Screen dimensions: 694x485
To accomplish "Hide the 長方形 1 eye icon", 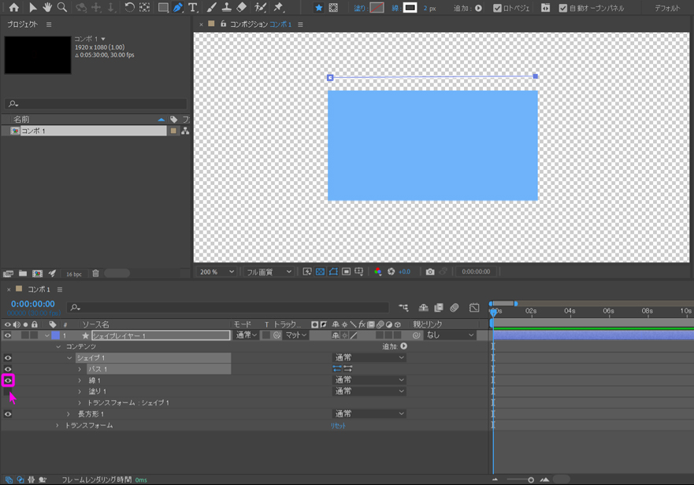I will pyautogui.click(x=8, y=414).
